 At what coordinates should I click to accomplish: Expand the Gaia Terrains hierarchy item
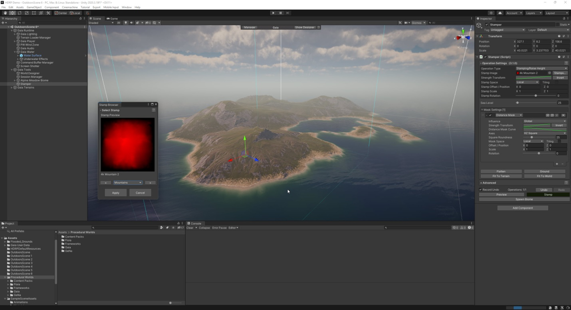tap(12, 88)
